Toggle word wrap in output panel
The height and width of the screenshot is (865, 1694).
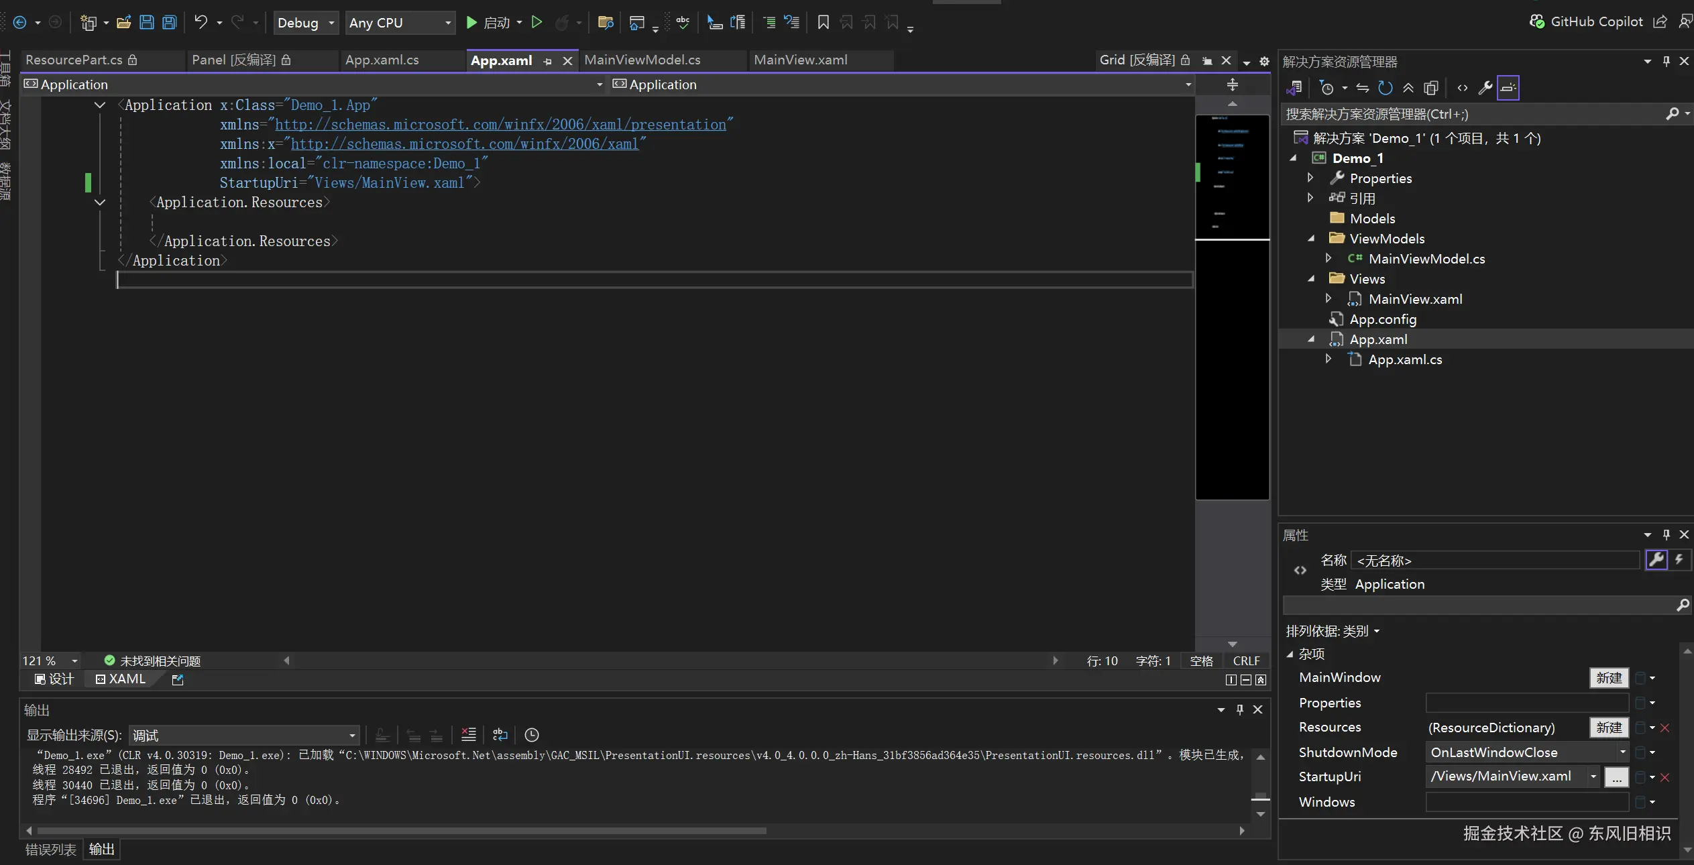[x=500, y=735]
